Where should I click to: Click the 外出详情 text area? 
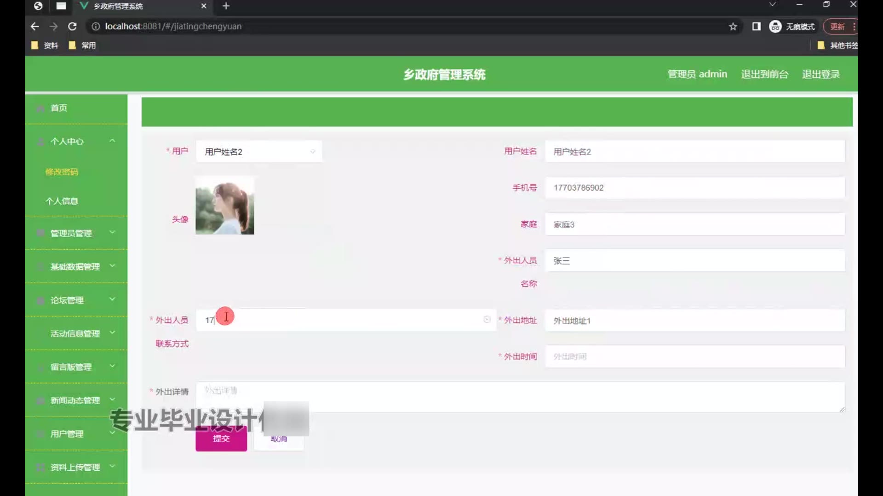click(x=520, y=397)
